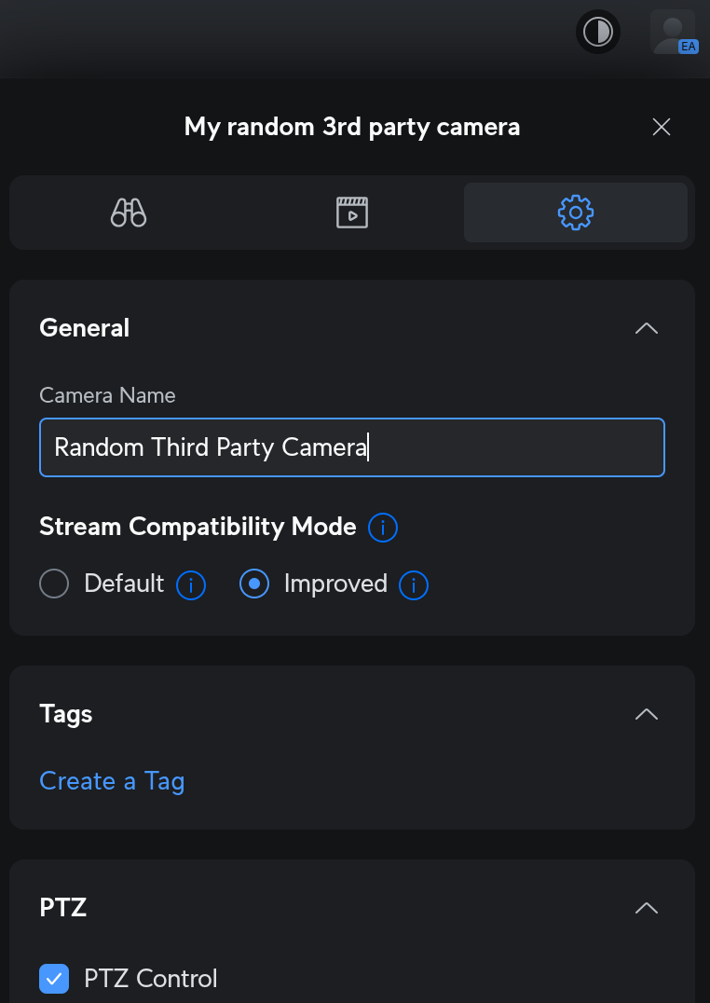Select the Default radio button
The image size is (710, 1003).
[54, 584]
